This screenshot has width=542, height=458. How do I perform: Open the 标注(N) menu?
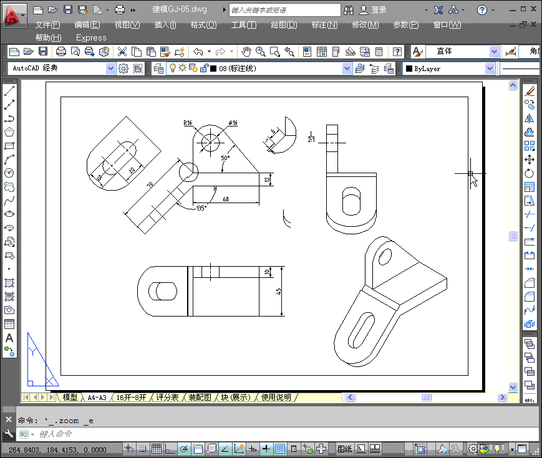point(324,25)
